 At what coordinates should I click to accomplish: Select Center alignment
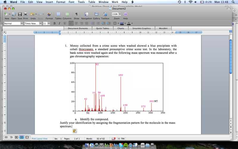76,23
